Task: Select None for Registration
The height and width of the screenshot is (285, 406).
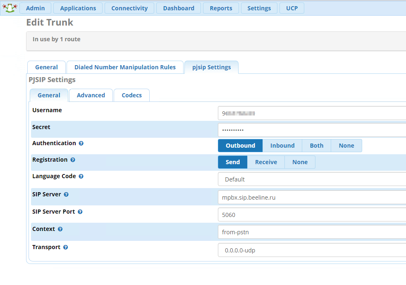Action: click(300, 162)
